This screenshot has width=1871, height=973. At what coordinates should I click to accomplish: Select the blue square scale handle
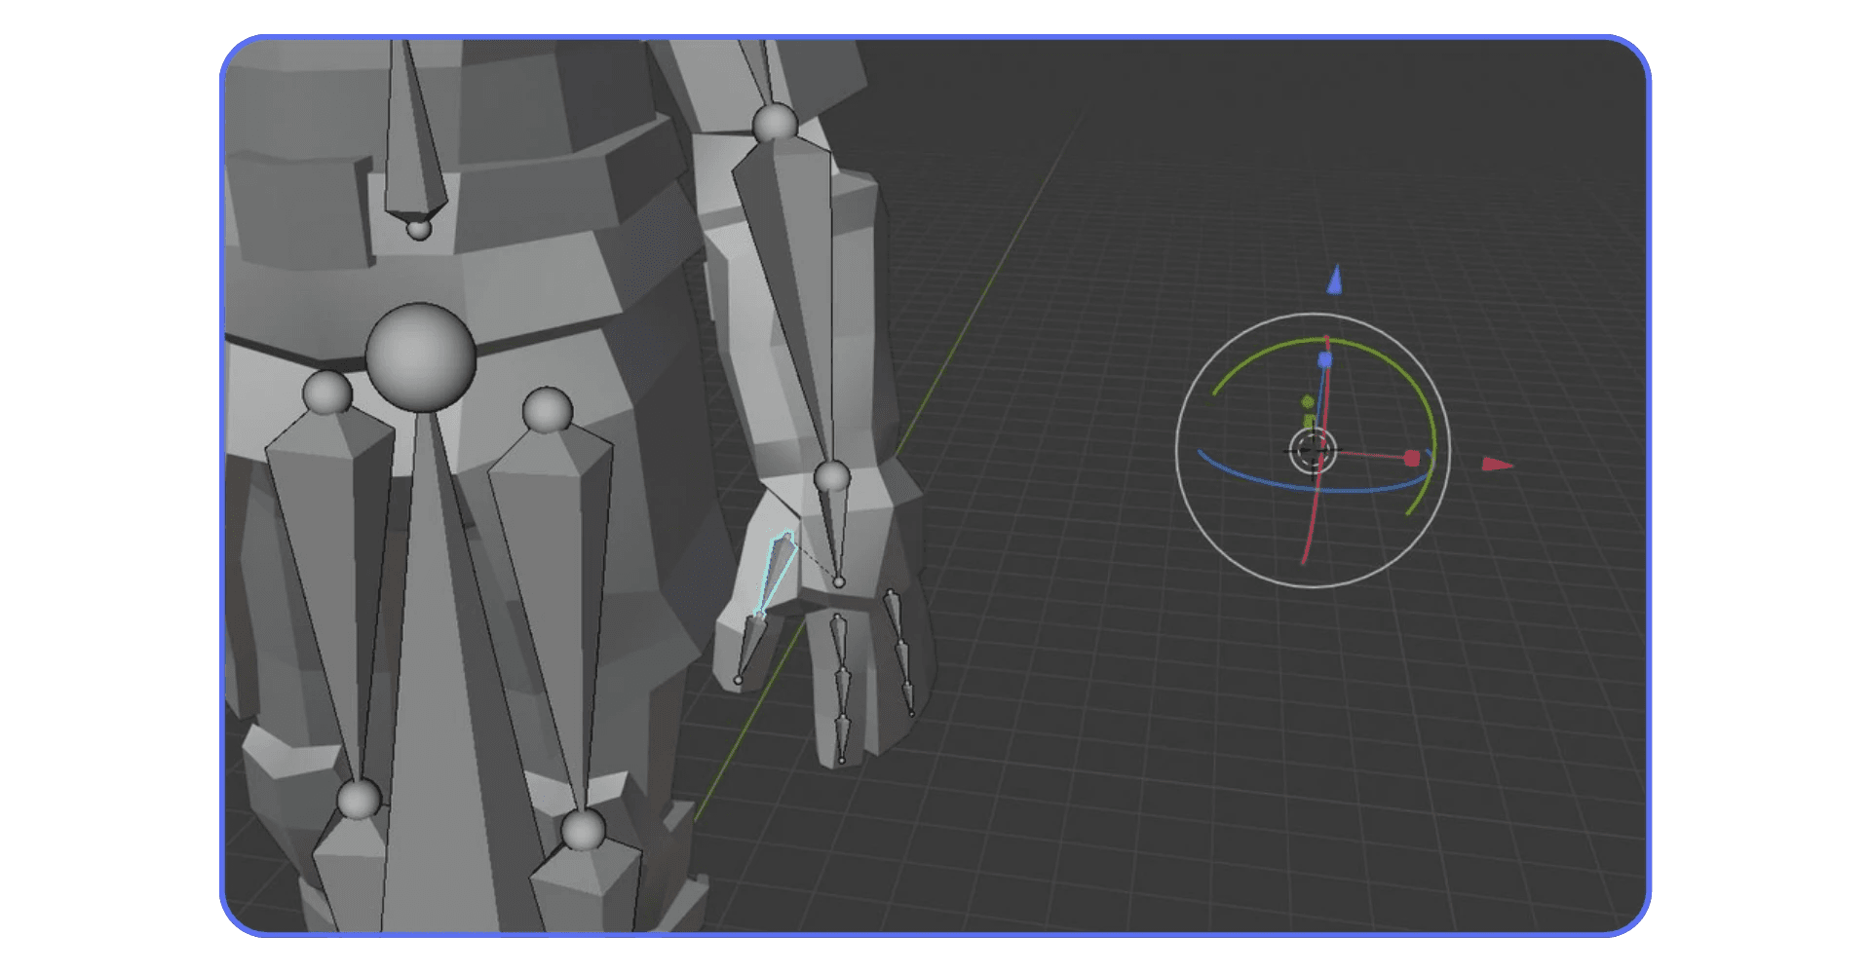click(x=1323, y=358)
